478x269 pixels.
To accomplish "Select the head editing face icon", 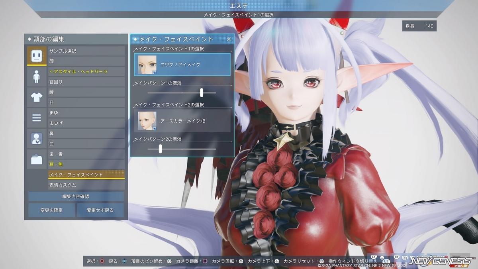I will 37,56.
